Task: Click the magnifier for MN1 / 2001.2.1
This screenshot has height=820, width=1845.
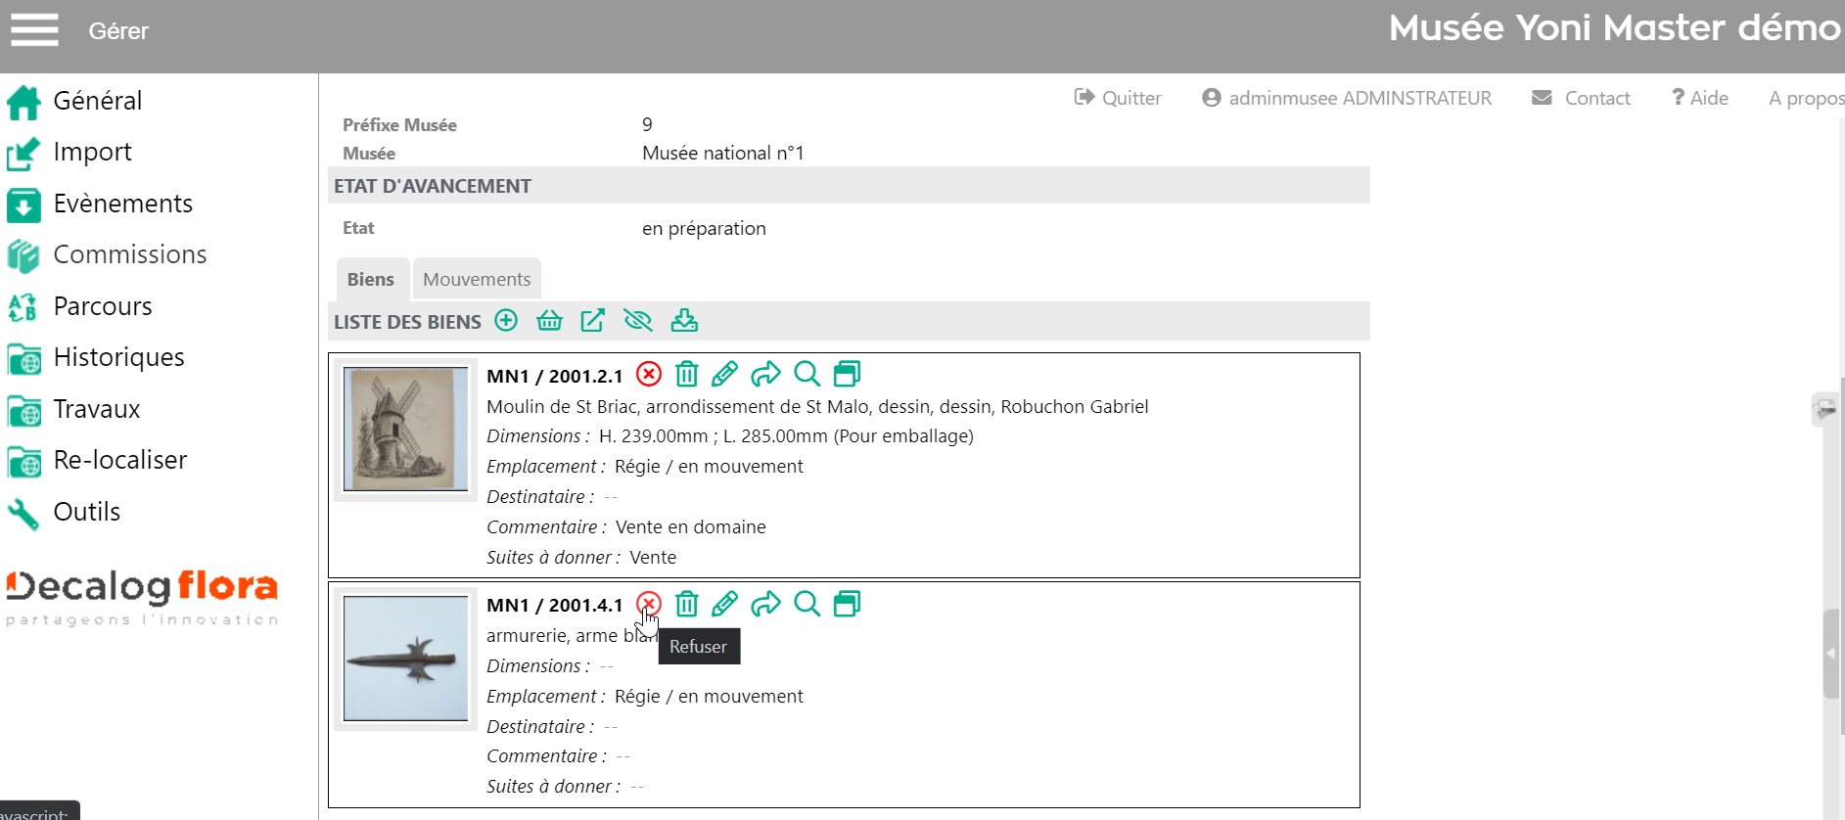Action: tap(807, 374)
